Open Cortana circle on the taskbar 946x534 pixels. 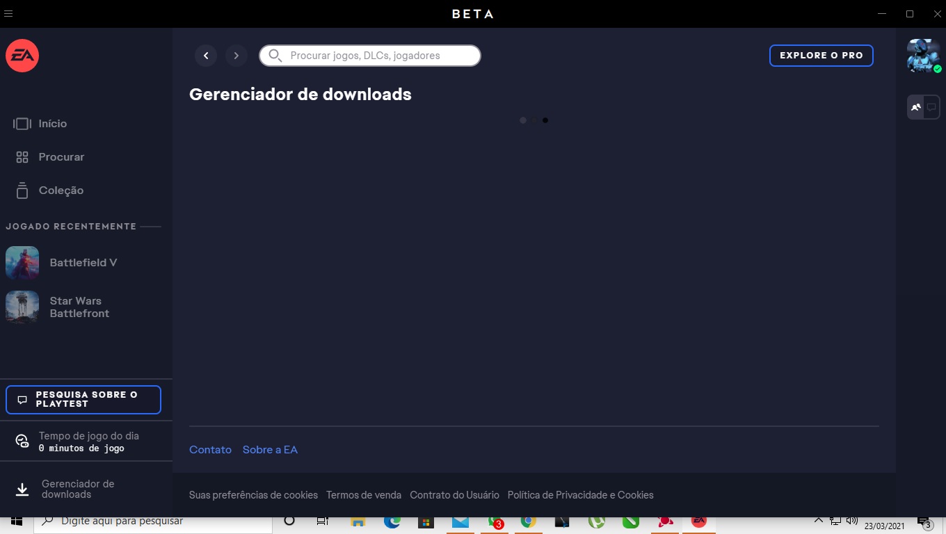(x=290, y=521)
